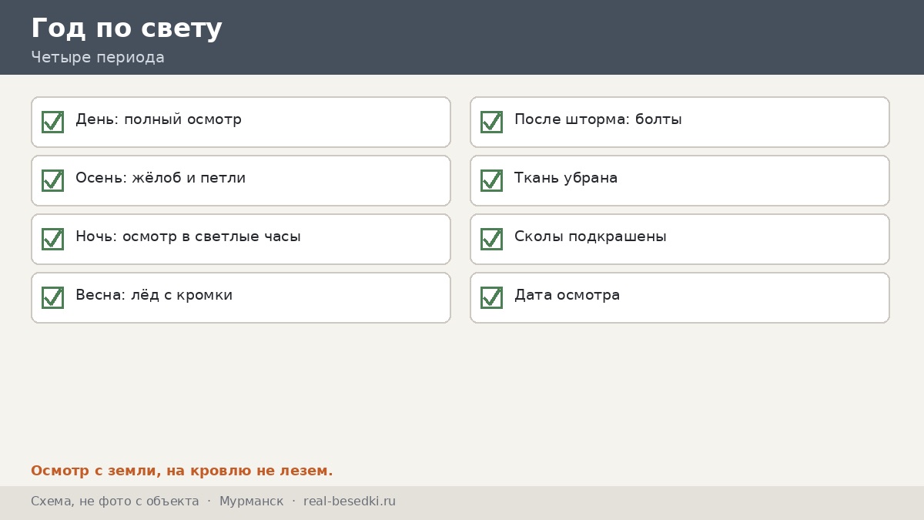Toggle the 'Ночь: осмотр в светлые часы' checkbox
This screenshot has width=924, height=520.
(x=52, y=239)
